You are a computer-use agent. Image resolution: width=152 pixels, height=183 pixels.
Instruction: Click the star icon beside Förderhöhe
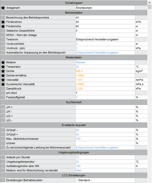pyautogui.click(x=3, y=26)
